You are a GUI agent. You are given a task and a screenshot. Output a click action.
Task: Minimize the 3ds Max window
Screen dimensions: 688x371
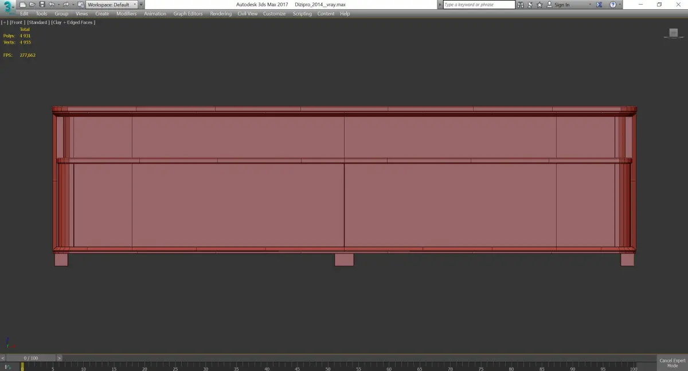(x=642, y=5)
